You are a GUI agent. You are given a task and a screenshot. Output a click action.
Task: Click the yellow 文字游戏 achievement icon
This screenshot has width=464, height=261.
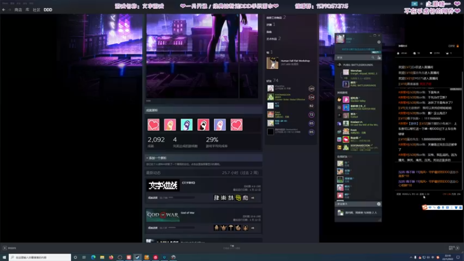[x=238, y=198]
